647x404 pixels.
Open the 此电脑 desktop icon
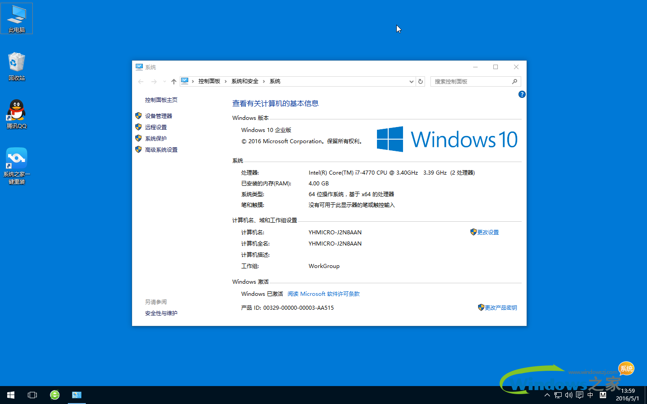tap(17, 18)
